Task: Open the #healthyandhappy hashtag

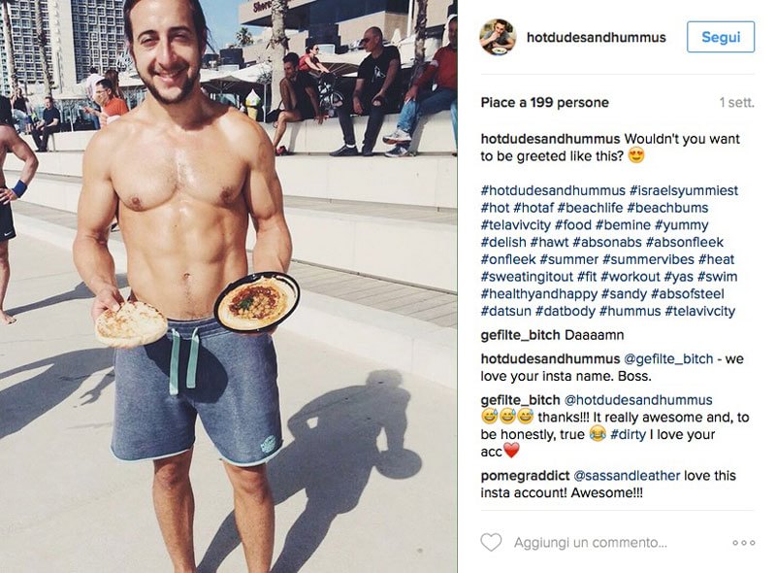Action: point(539,294)
